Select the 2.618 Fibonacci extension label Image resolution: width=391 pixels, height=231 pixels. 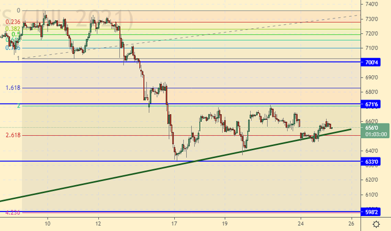[13, 135]
